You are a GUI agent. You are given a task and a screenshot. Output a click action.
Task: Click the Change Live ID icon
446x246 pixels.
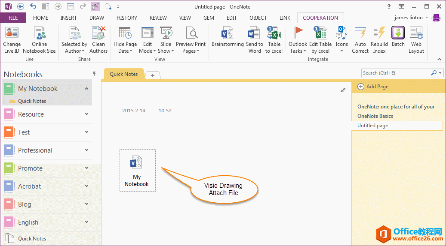click(12, 33)
